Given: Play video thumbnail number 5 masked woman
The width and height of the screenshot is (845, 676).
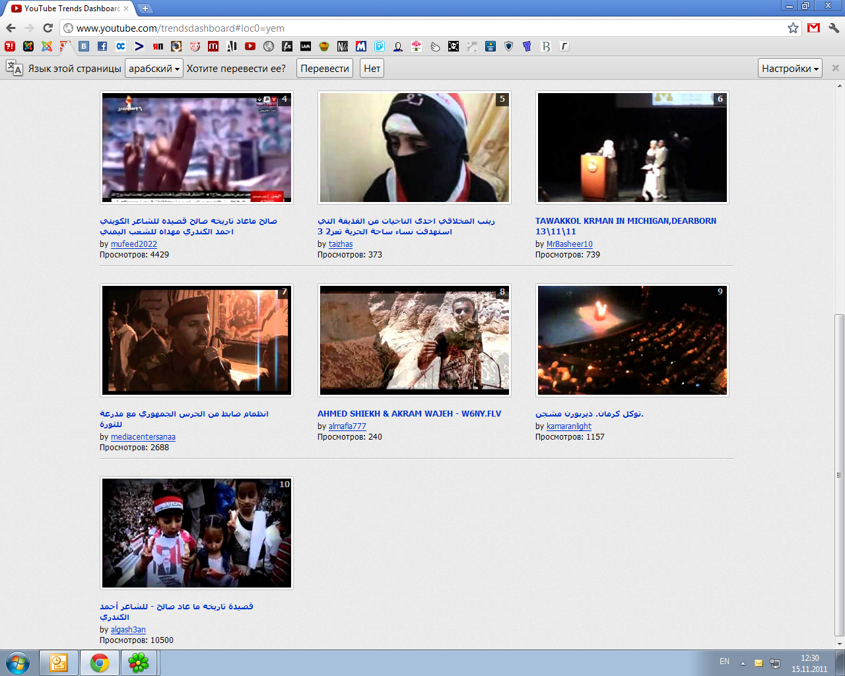Looking at the screenshot, I should pos(415,147).
